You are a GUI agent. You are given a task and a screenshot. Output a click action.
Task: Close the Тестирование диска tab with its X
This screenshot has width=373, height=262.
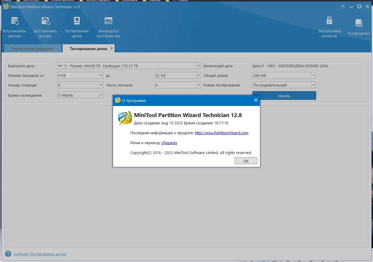(111, 48)
